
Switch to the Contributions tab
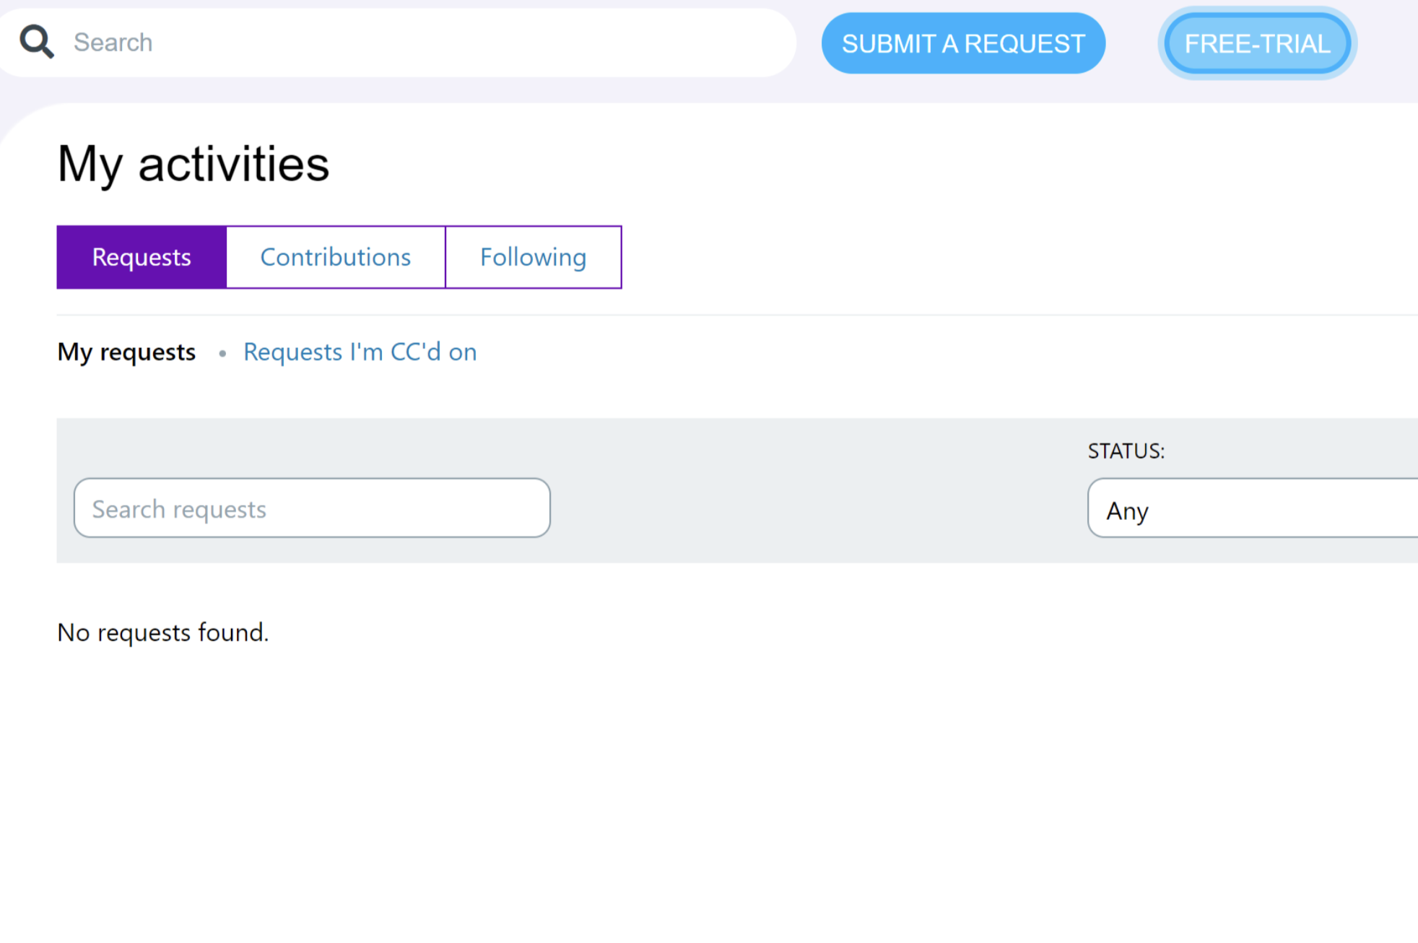[x=336, y=257]
